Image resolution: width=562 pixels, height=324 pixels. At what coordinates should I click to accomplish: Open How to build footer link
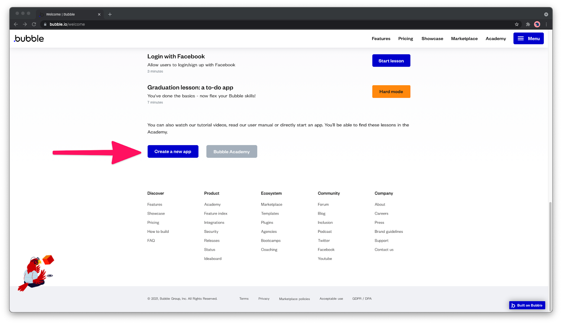coord(158,232)
